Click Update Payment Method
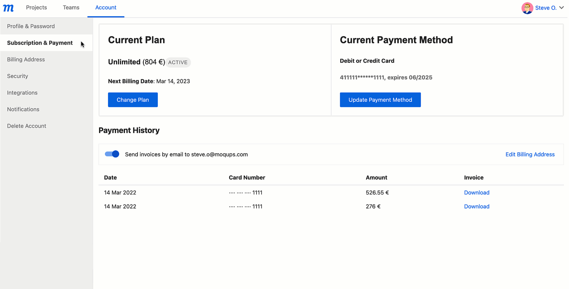This screenshot has height=289, width=569. click(380, 100)
